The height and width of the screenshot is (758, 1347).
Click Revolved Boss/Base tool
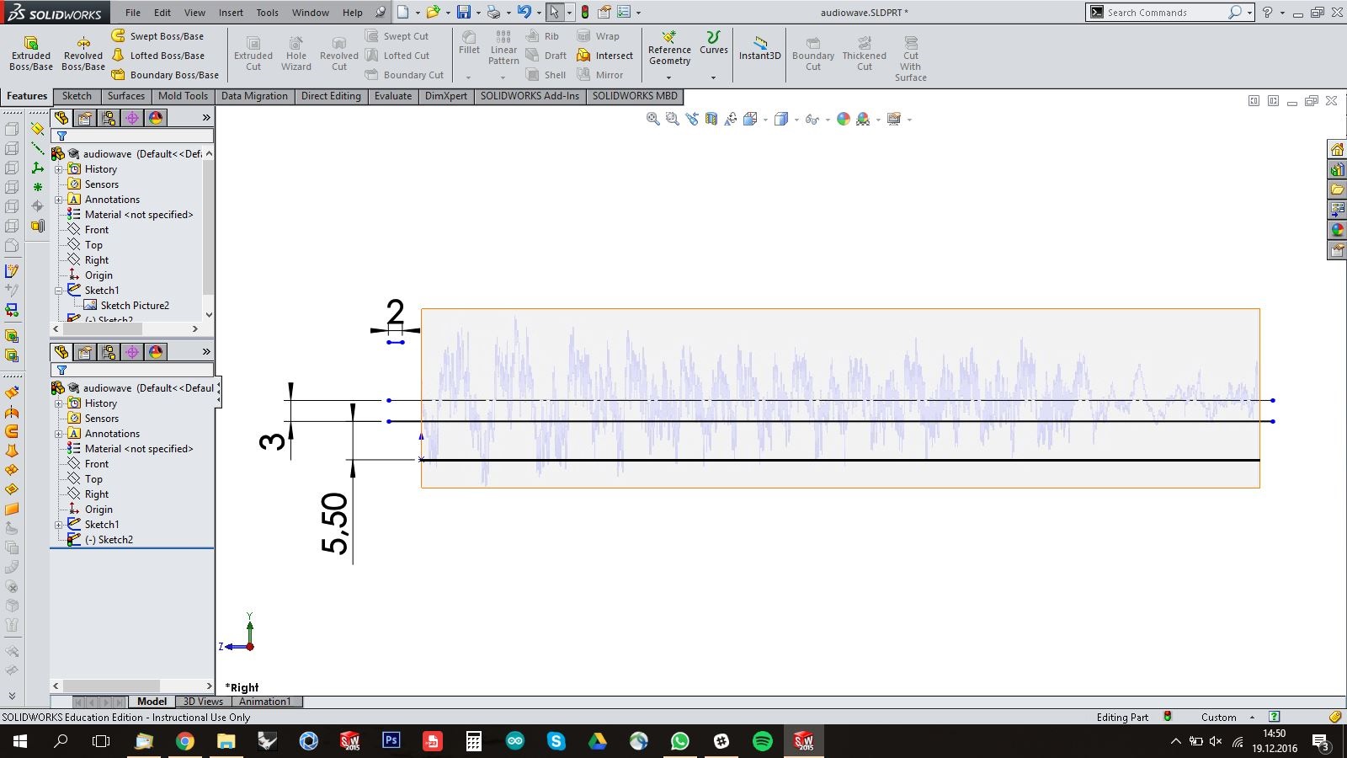(x=83, y=53)
